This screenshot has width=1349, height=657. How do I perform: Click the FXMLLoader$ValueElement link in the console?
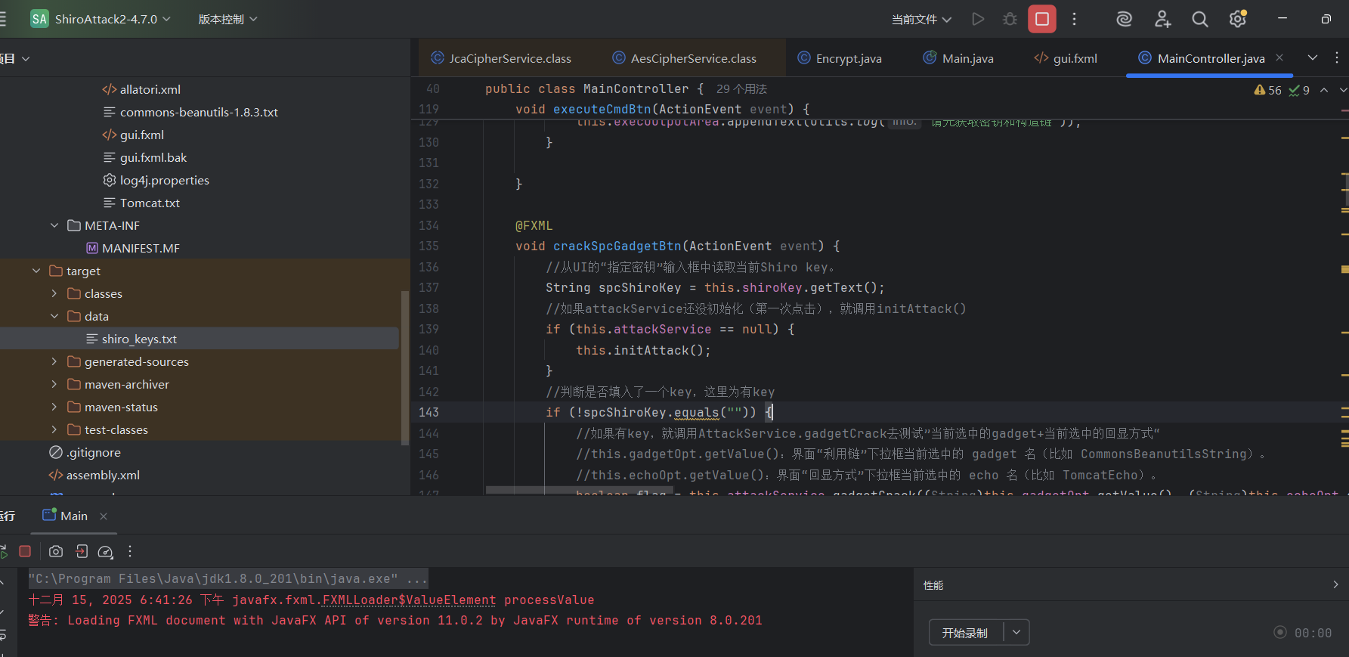[x=409, y=600]
